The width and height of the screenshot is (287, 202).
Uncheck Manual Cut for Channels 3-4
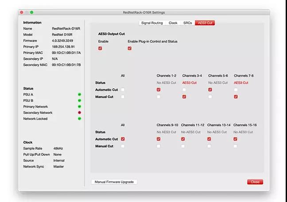(x=184, y=97)
